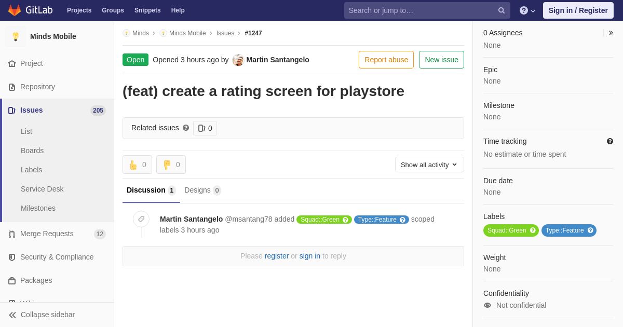Click Sign in / Register button
This screenshot has height=327, width=623.
(x=578, y=10)
